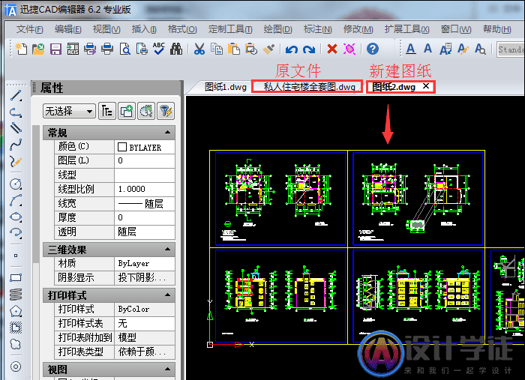Click the 图层 value field 0
This screenshot has height=380, width=525.
point(145,161)
